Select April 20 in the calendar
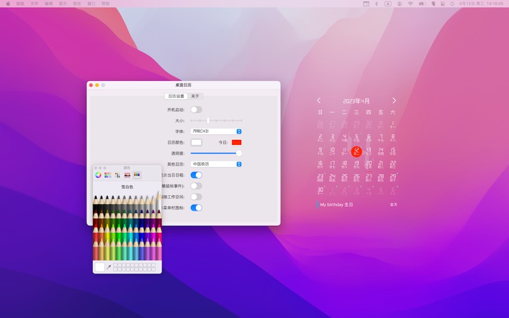 (x=368, y=164)
